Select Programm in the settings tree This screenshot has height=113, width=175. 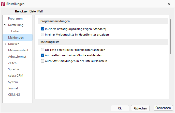16,19
